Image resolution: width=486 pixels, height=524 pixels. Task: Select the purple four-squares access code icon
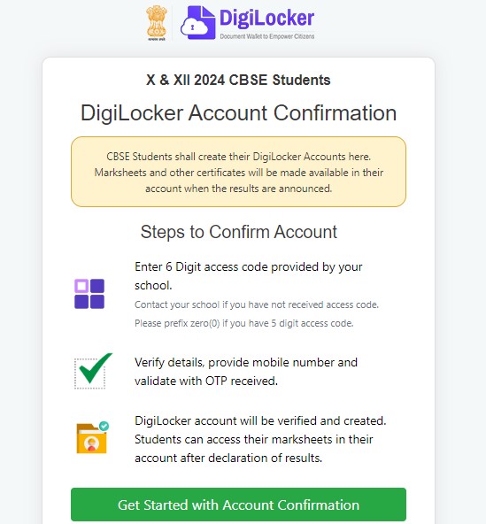89,294
